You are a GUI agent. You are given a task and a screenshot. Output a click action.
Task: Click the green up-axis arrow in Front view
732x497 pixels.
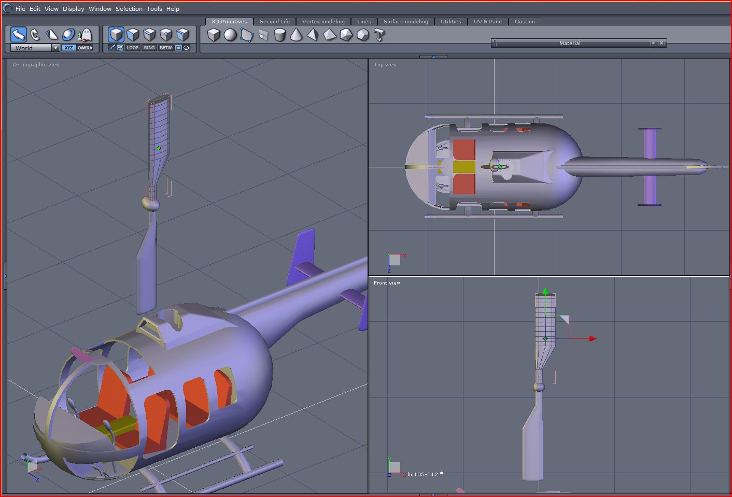tap(545, 291)
